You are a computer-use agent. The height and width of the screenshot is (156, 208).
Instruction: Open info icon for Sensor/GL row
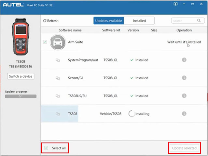tap(184, 78)
